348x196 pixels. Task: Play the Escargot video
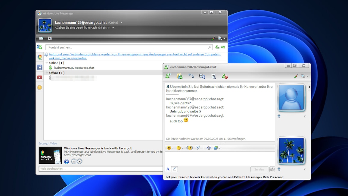coord(66,162)
